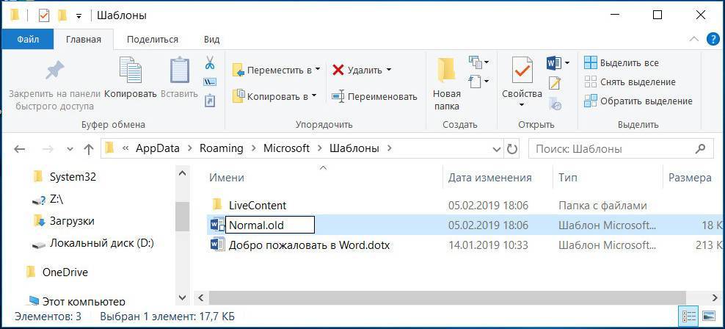Click the scissors Cut icon
Viewport: 725px width, 329px height.
click(x=210, y=63)
